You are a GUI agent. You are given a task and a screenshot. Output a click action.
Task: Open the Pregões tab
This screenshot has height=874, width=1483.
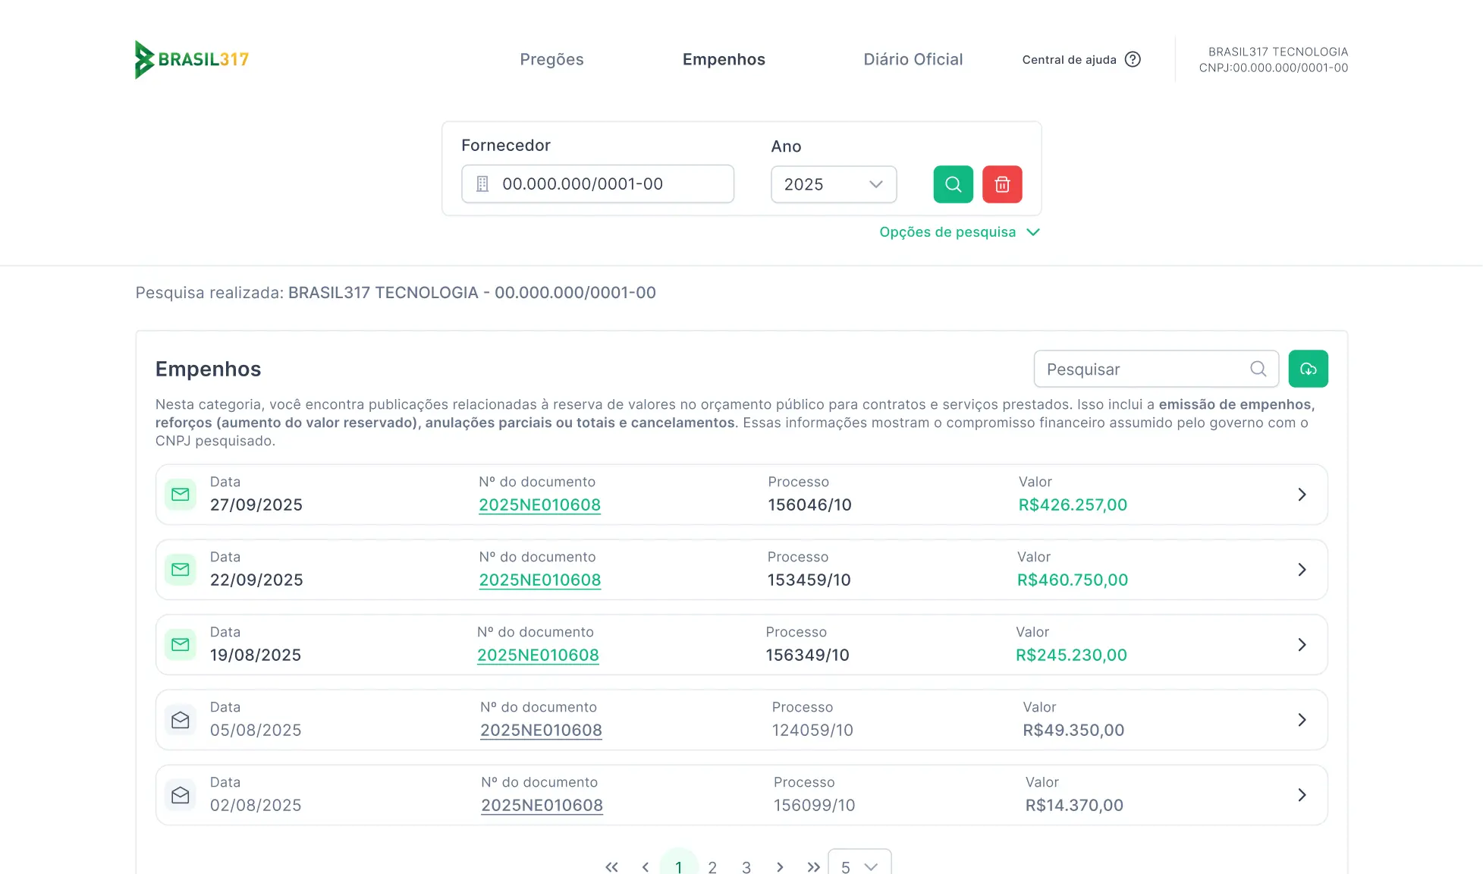pyautogui.click(x=551, y=59)
